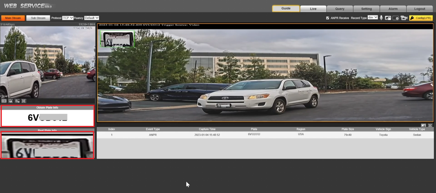Screen dimensions: 436x193
Task: Click the digital zoom region icon
Action: coord(396,18)
